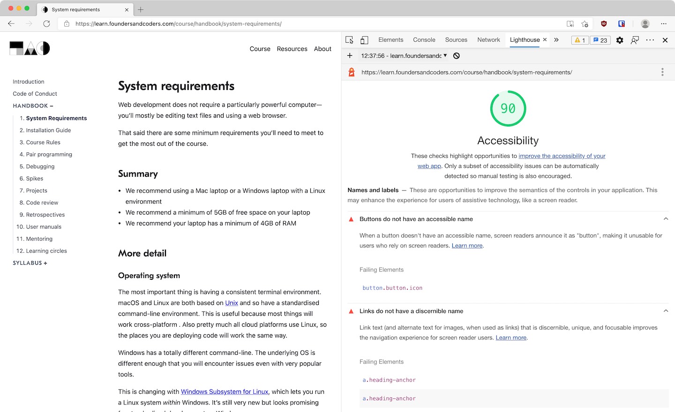Viewport: 675px width, 412px height.
Task: Click the browser forward arrow
Action: [29, 23]
